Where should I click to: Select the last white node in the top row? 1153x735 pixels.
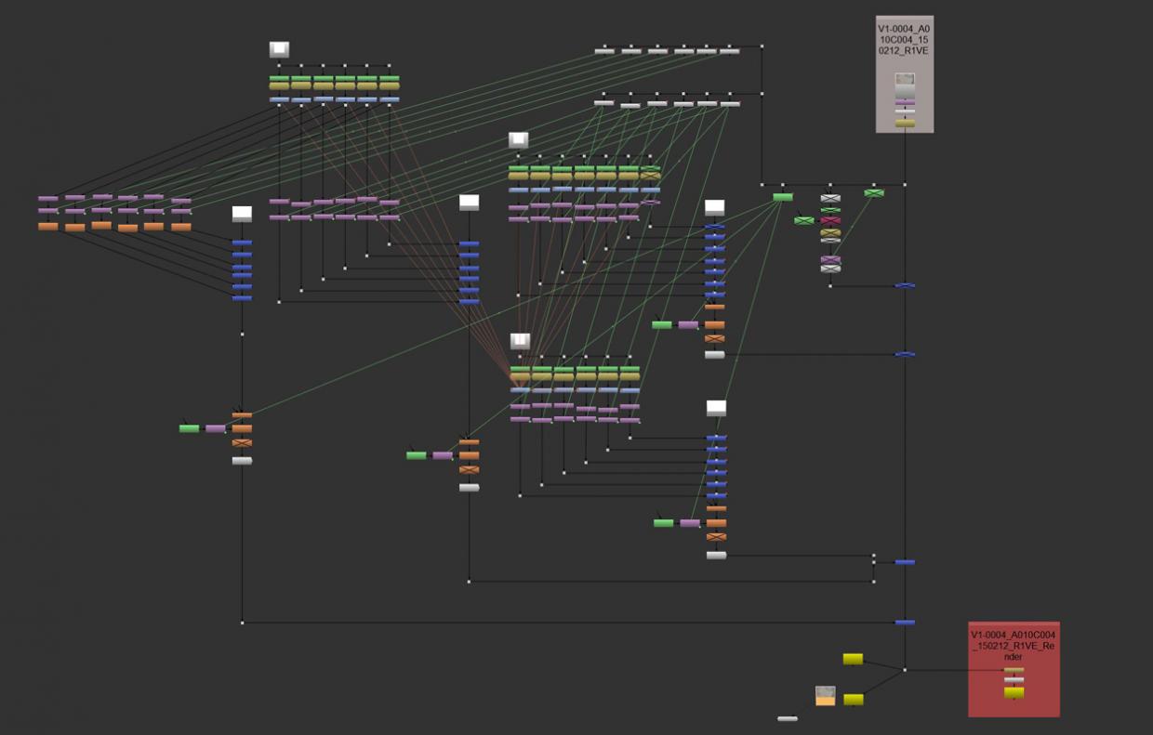(730, 51)
